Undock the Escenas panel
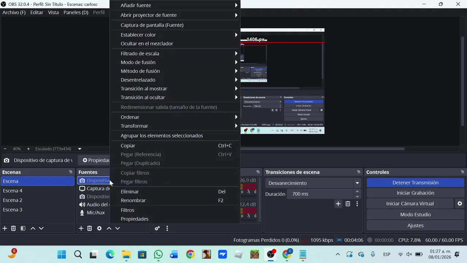Image resolution: width=467 pixels, height=263 pixels. point(71,172)
